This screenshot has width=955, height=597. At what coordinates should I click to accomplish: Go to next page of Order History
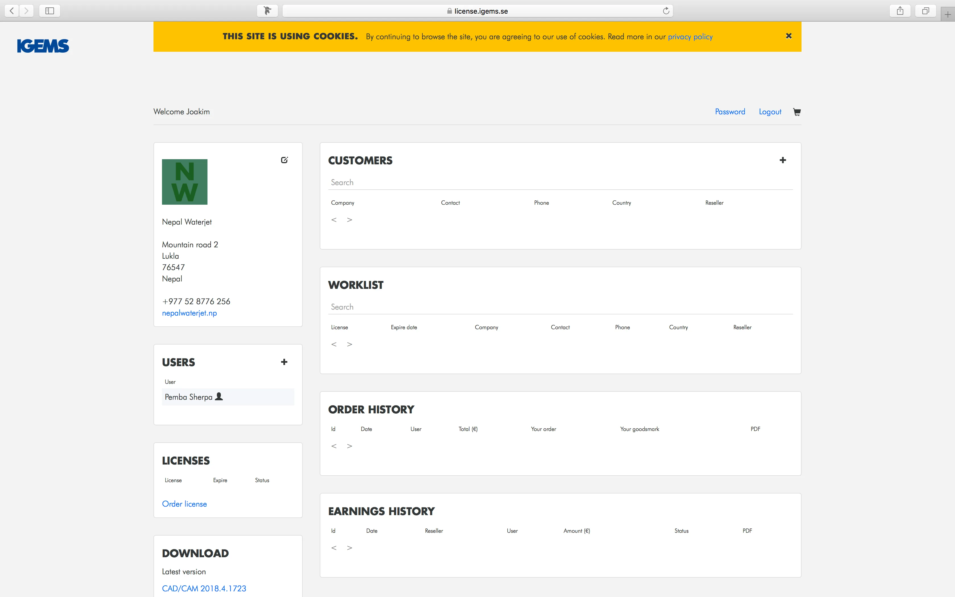point(349,446)
